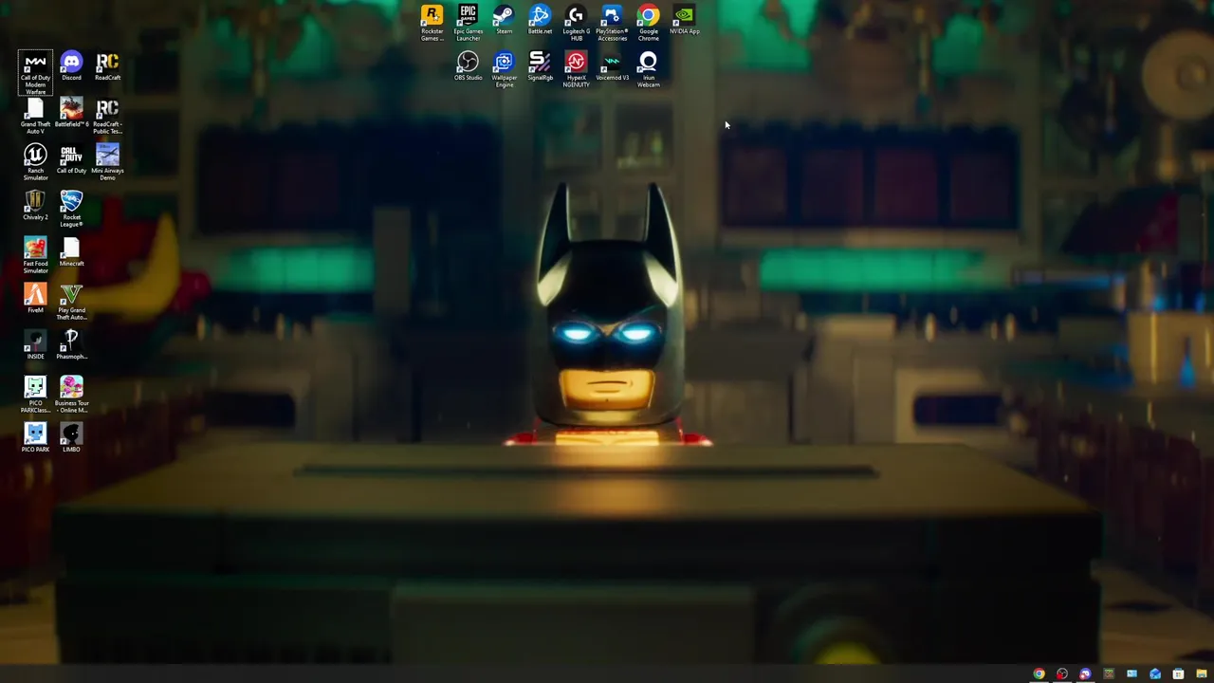
Task: Select the HyperX NGENUITY shortcut
Action: tap(576, 69)
